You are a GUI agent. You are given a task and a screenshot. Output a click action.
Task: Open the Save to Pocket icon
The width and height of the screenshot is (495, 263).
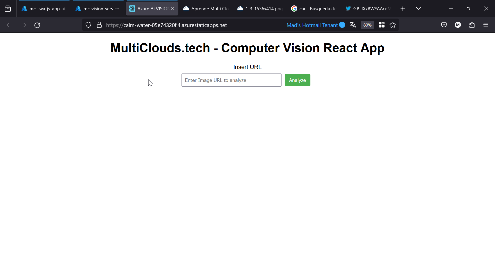coord(444,25)
